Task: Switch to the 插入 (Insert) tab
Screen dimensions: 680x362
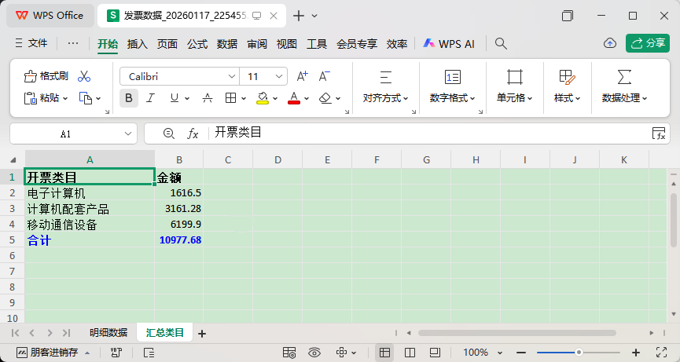Action: 138,44
